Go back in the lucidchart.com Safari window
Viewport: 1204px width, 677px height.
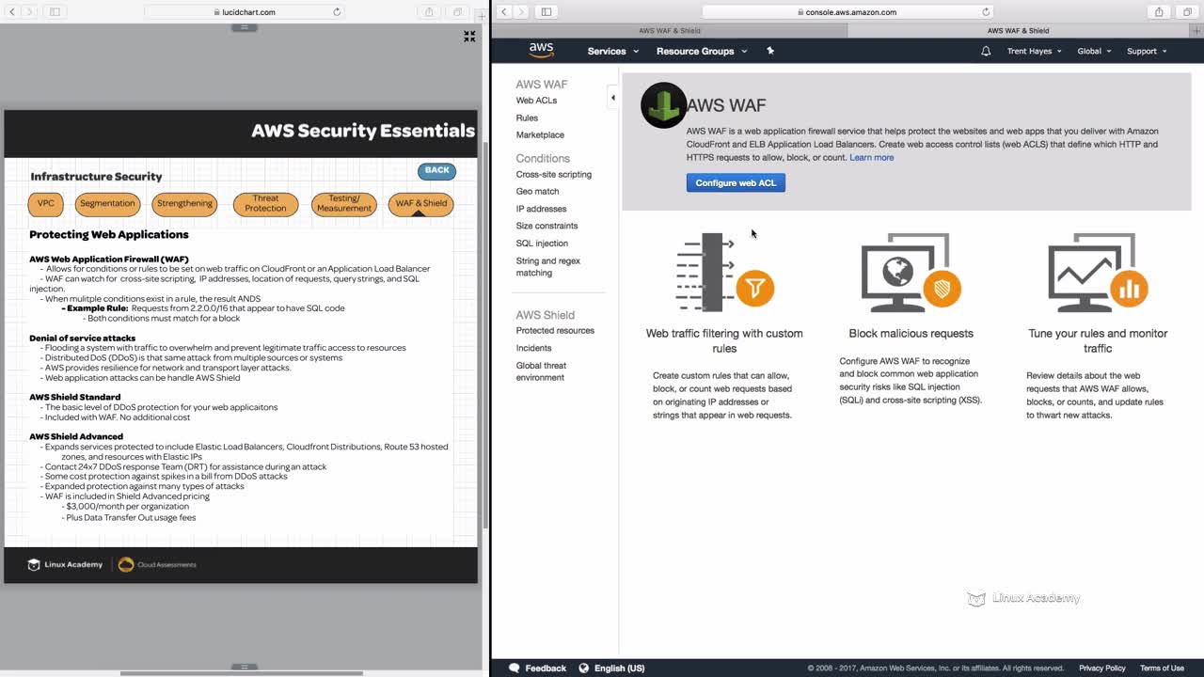(x=12, y=11)
